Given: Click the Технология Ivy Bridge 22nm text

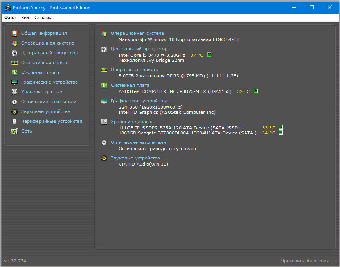Looking at the screenshot, I should [151, 60].
